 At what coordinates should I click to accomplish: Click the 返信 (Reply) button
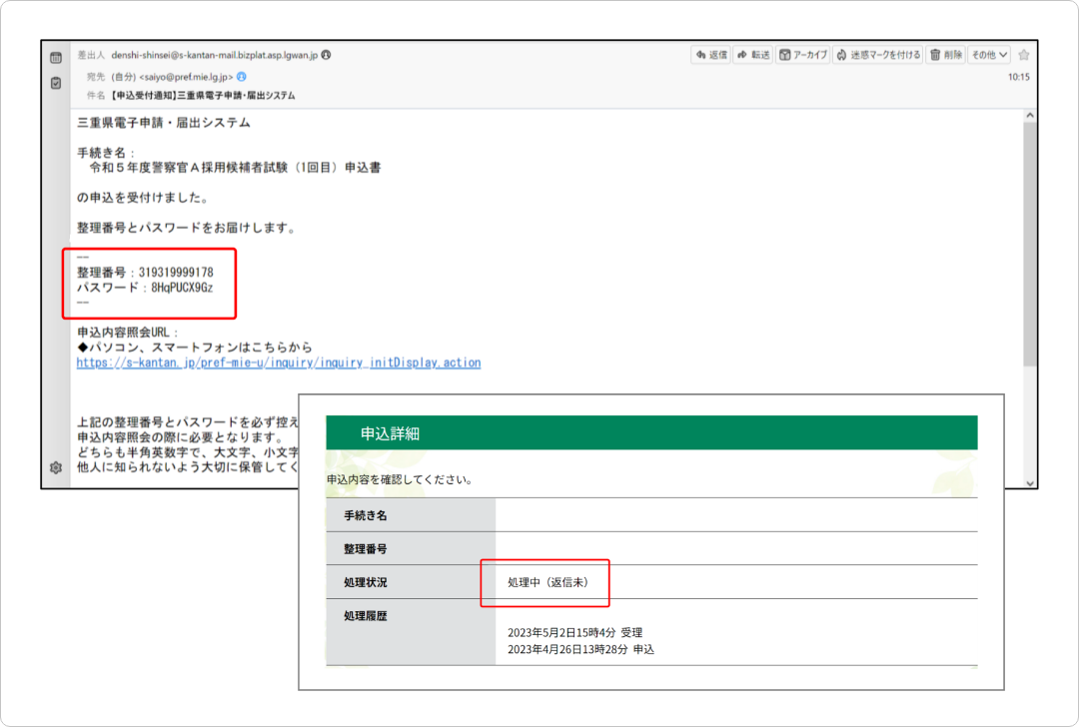pyautogui.click(x=710, y=55)
